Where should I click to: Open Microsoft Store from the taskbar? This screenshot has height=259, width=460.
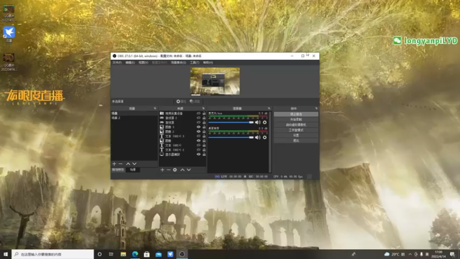(147, 254)
